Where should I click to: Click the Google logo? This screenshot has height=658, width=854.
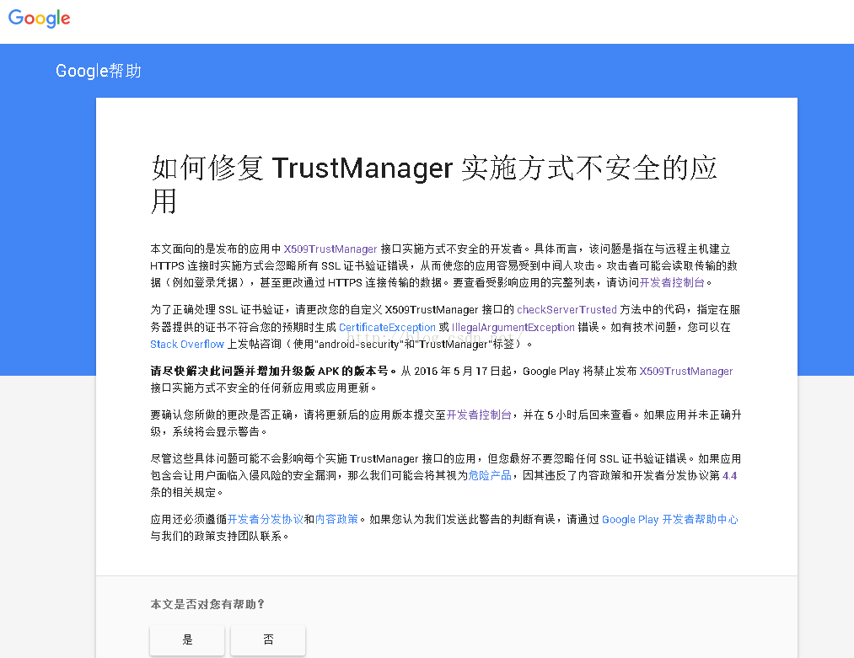coord(40,19)
